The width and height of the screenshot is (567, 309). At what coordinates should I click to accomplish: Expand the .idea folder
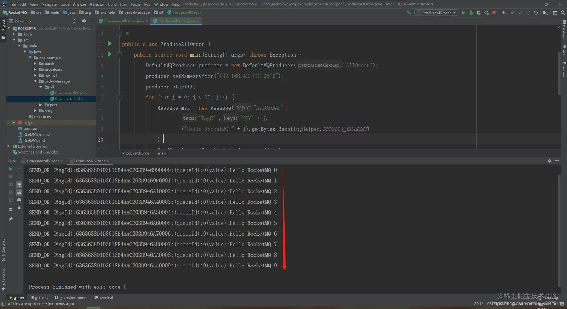(14, 34)
